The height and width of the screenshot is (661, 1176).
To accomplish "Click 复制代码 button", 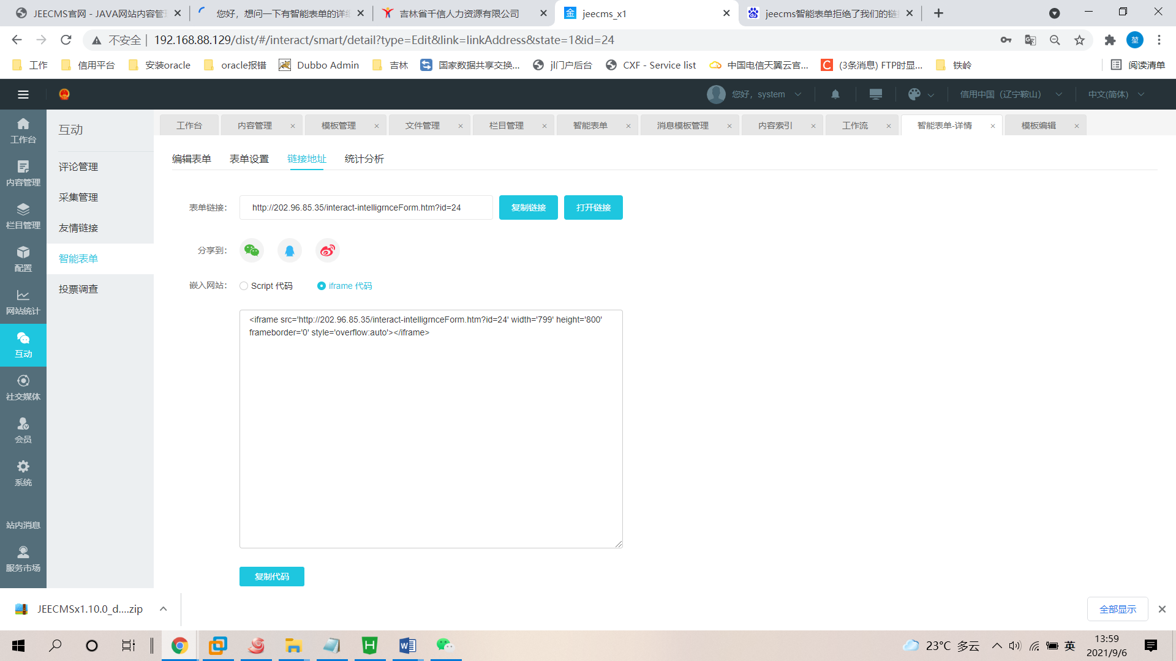I will [x=271, y=577].
